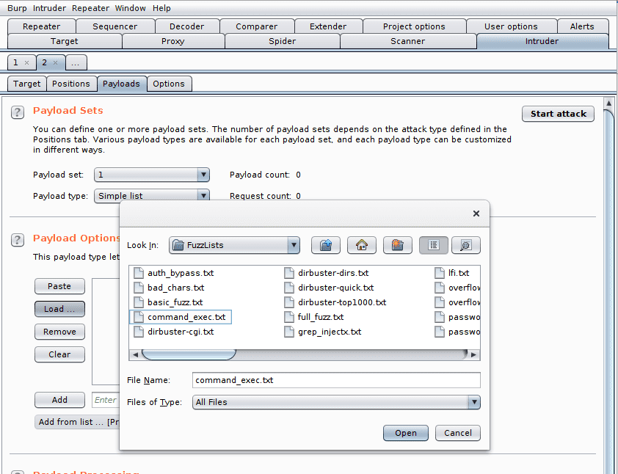Viewport: 618px width, 474px height.
Task: Click Open in the file dialog
Action: click(406, 433)
